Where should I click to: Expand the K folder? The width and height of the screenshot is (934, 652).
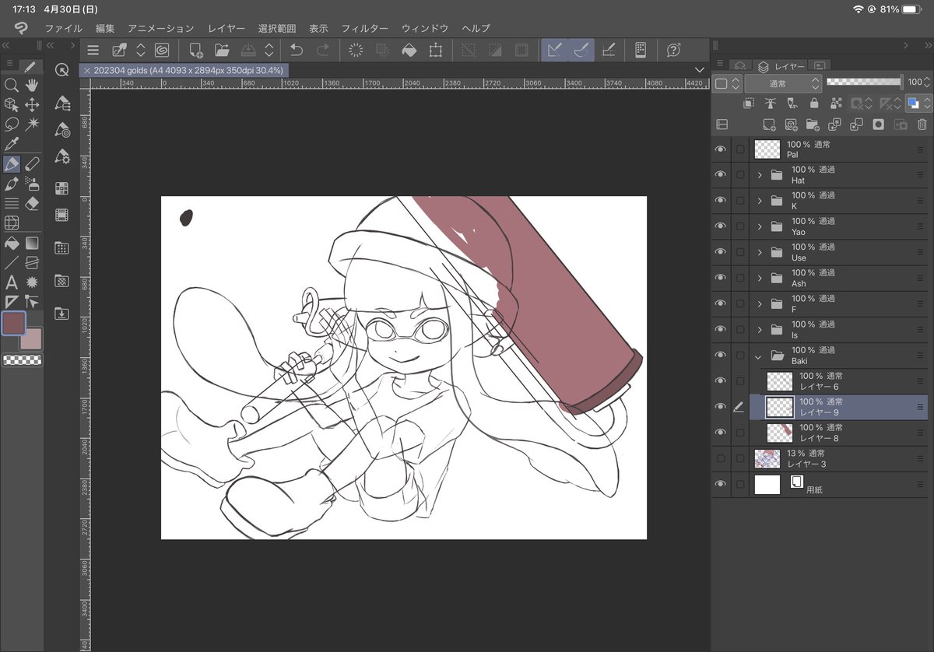point(760,200)
